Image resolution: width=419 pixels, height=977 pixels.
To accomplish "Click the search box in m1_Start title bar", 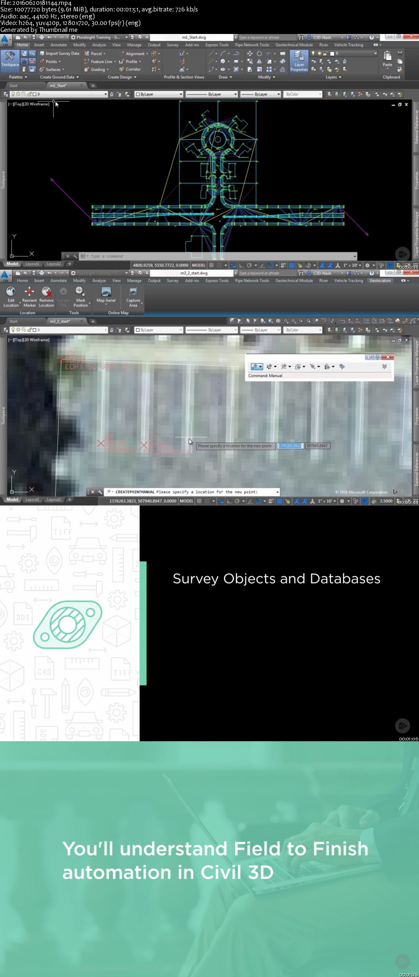I will point(266,37).
